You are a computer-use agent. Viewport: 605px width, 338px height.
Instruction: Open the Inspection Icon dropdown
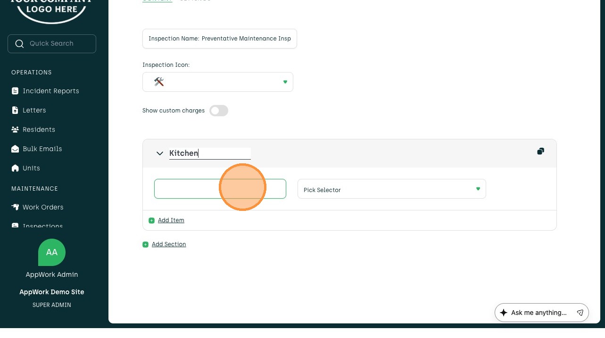click(217, 82)
